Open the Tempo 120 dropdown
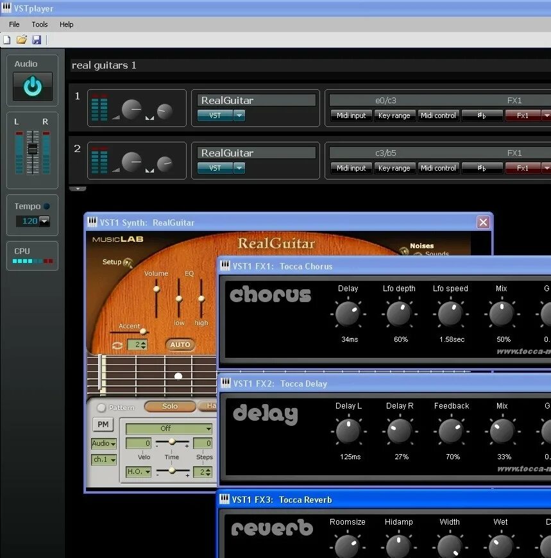 [x=44, y=221]
